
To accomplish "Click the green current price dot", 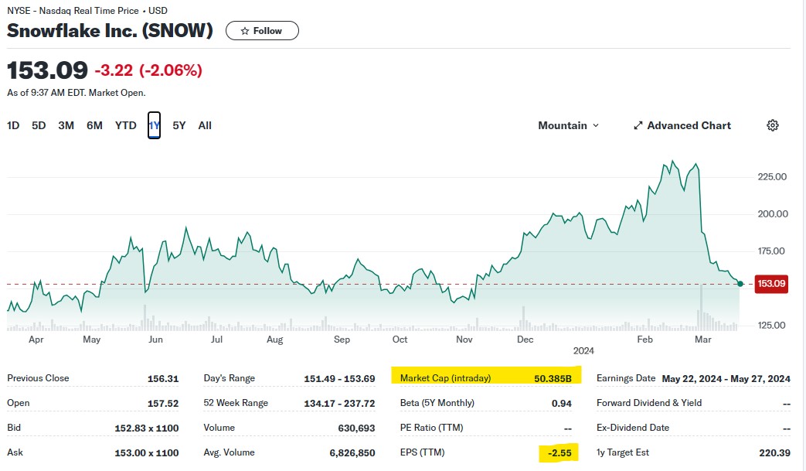I will click(x=740, y=284).
